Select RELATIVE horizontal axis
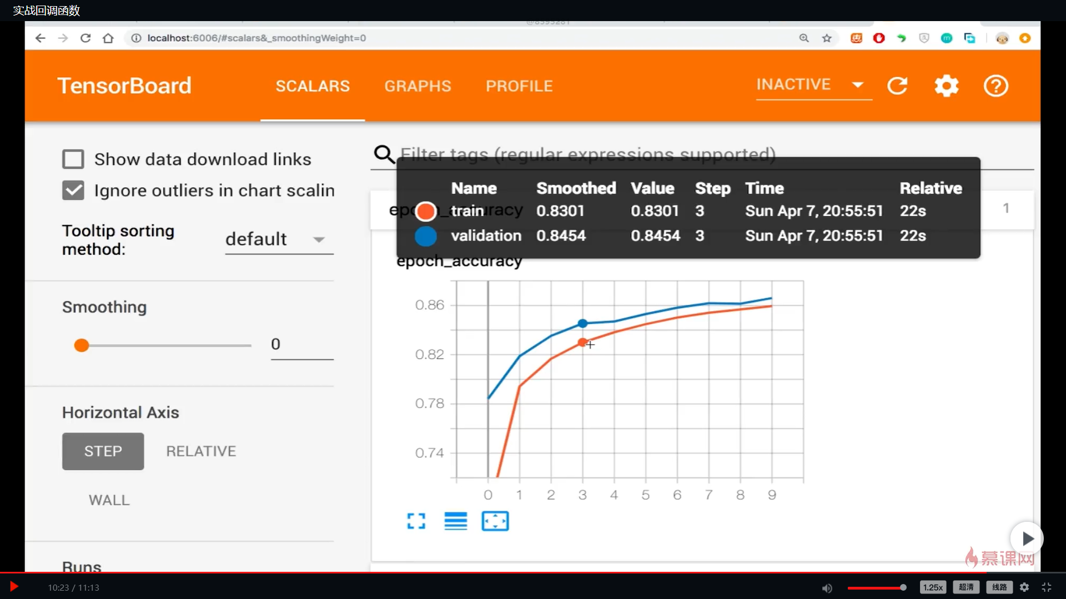Viewport: 1066px width, 599px height. point(201,451)
